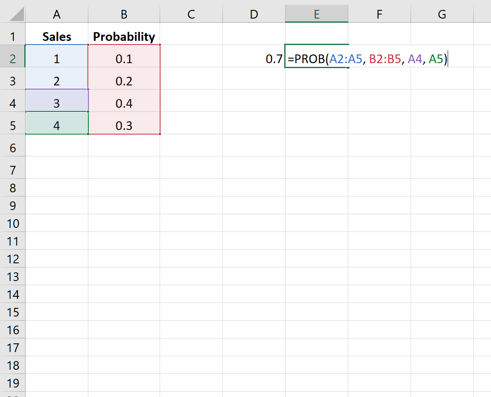Select row 11 header
491x397 pixels.
tap(12, 241)
